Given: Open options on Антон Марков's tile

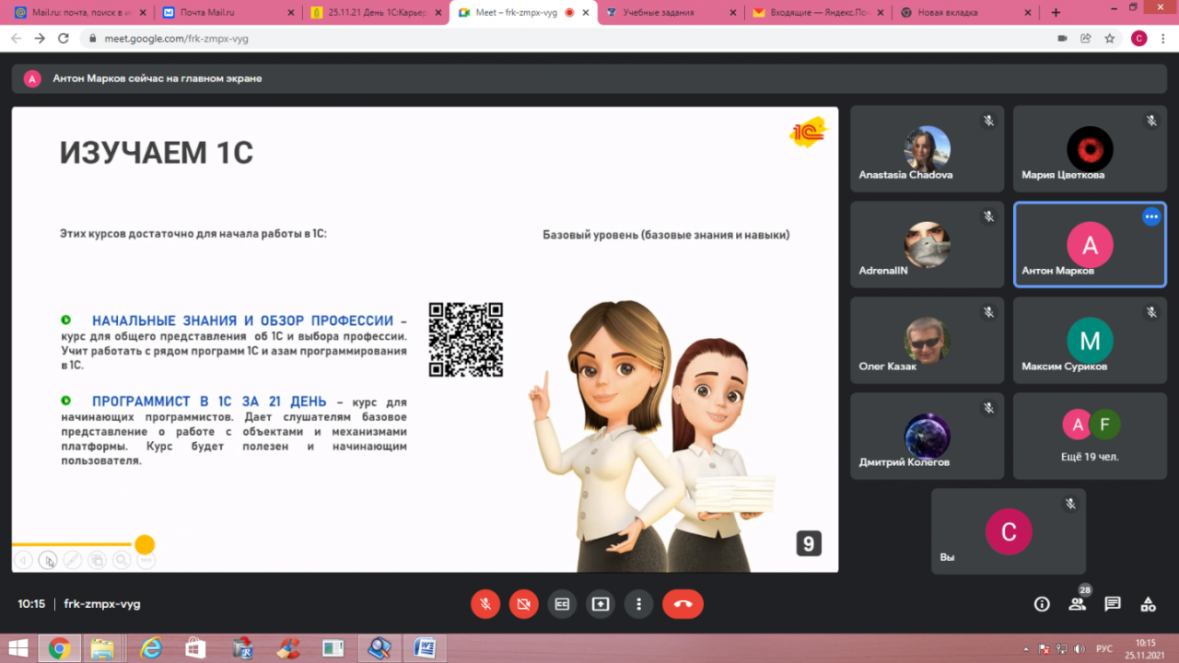Looking at the screenshot, I should [x=1150, y=216].
